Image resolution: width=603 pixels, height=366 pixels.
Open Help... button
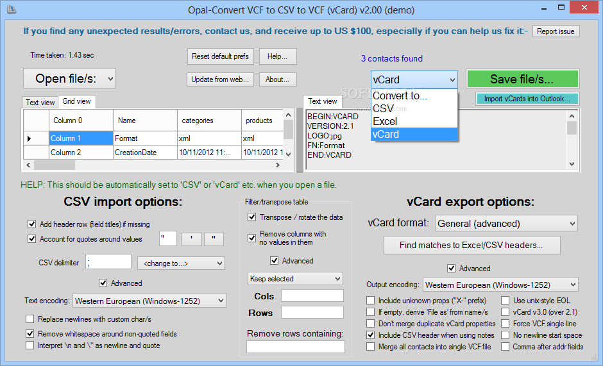(x=278, y=56)
